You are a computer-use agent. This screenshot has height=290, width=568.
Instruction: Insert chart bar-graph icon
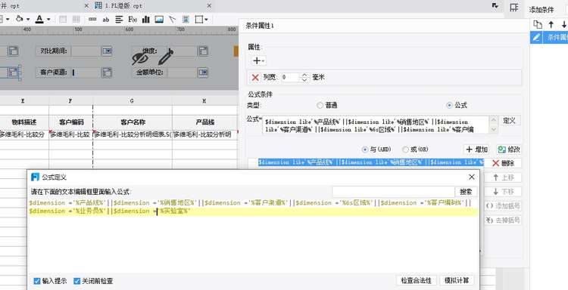click(146, 19)
